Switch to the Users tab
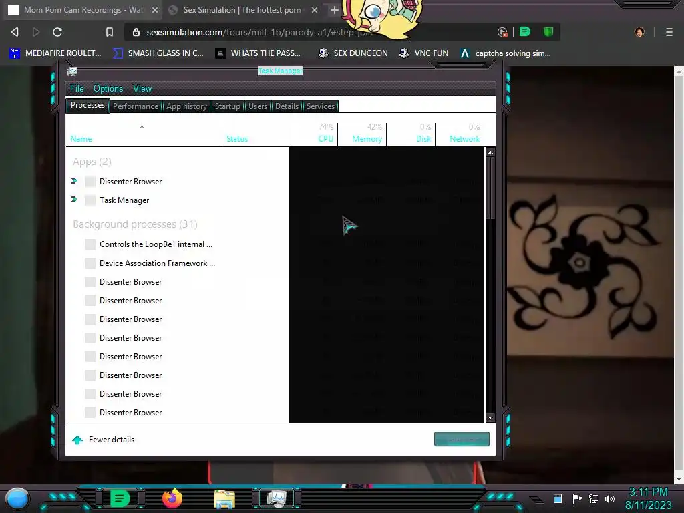Screen dimensions: 684x513 (x=258, y=106)
